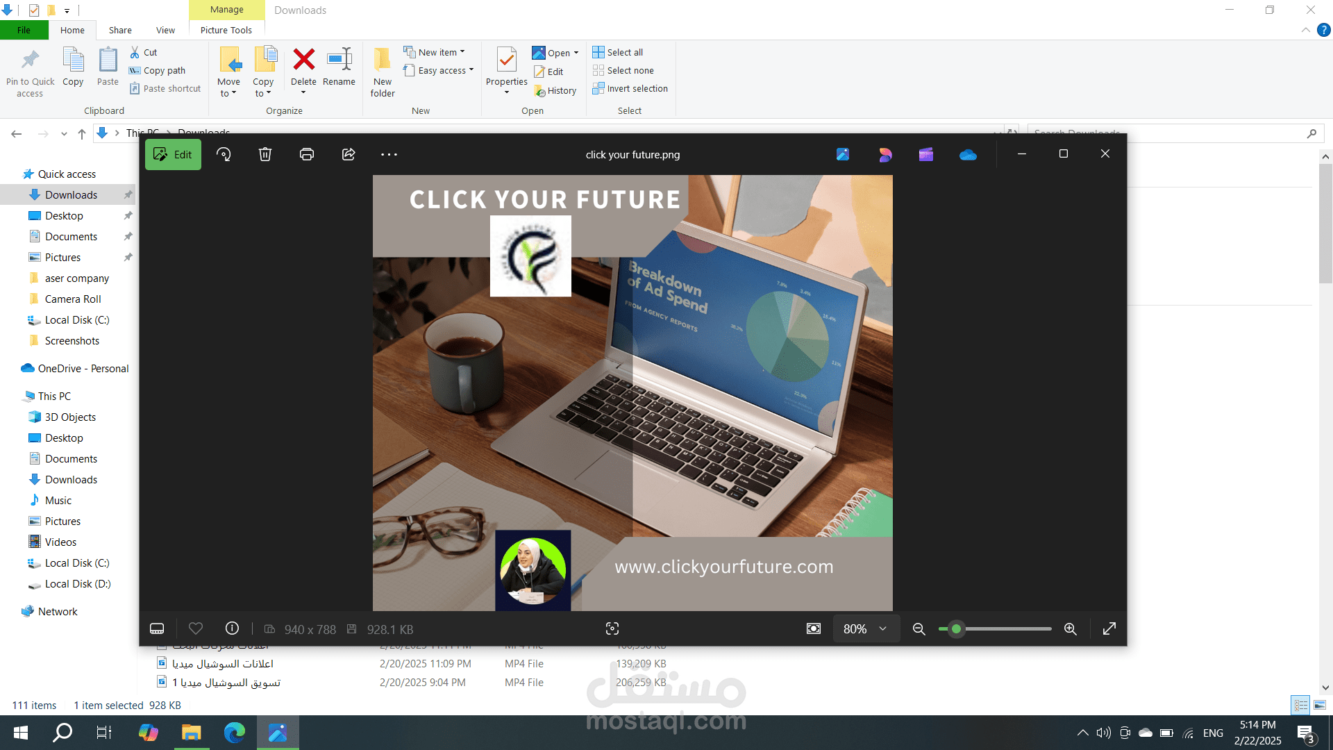Open the Picture Tools tab
1333x750 pixels.
[226, 30]
